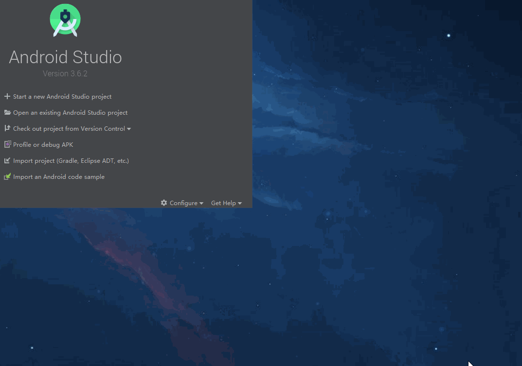Click the Version 3.6.2 text
Screen dimensions: 522x366
(65, 73)
